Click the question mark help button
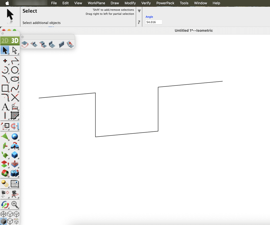The height and width of the screenshot is (225, 270). (x=139, y=22)
